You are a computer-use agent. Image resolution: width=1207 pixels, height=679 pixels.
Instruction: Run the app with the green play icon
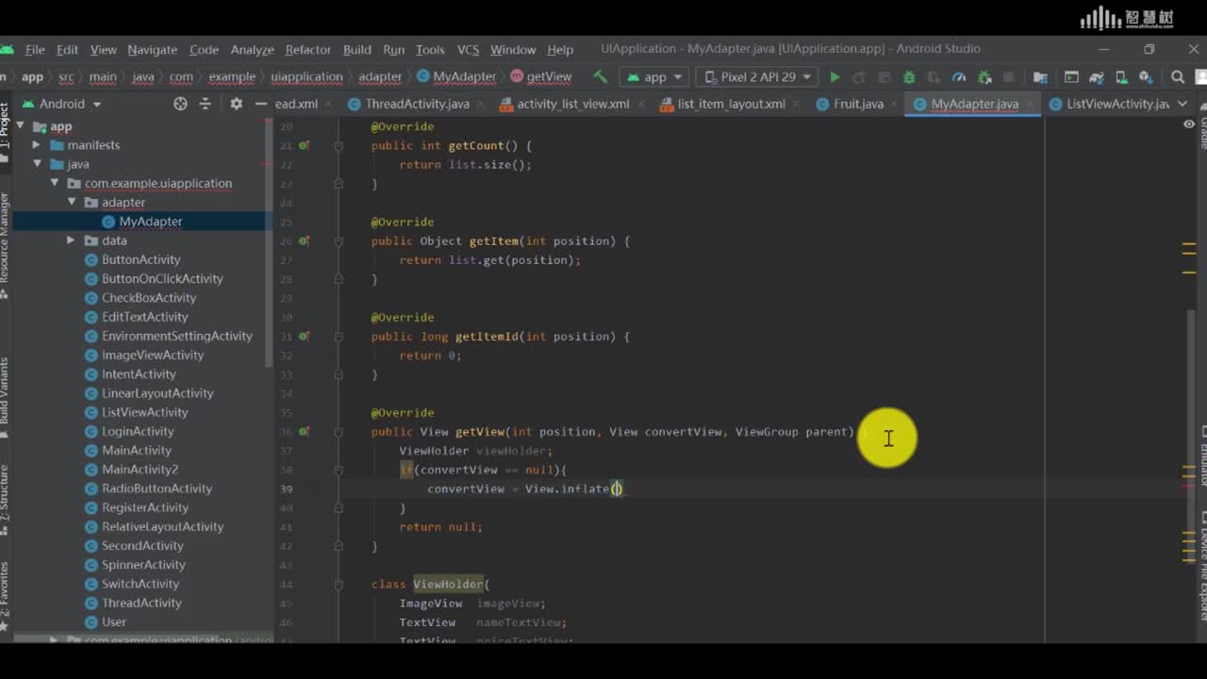835,76
